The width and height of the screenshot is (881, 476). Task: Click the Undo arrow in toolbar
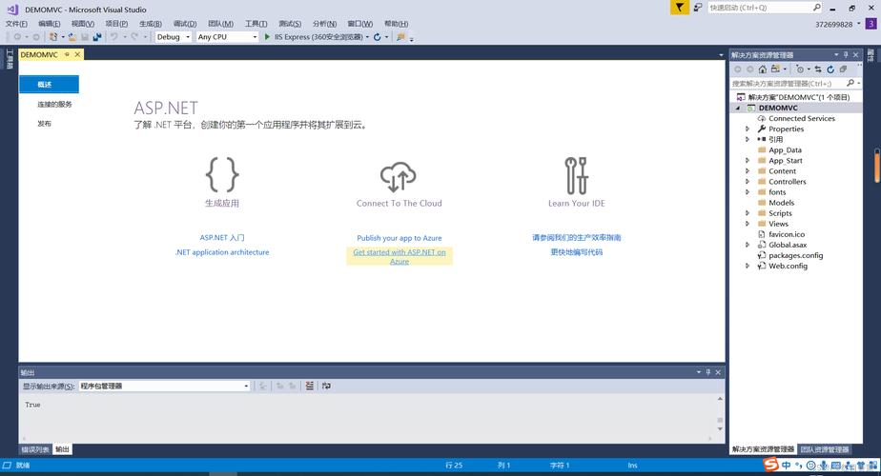tap(114, 36)
